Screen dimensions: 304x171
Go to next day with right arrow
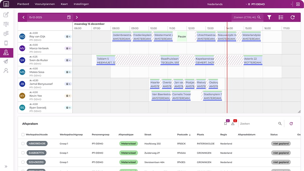pyautogui.click(x=77, y=17)
